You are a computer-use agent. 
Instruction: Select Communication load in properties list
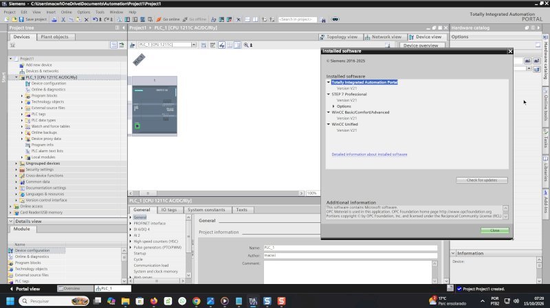pos(151,265)
